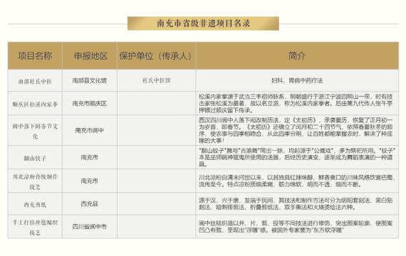Click the 南充市阆中 region cell

[x=89, y=130]
